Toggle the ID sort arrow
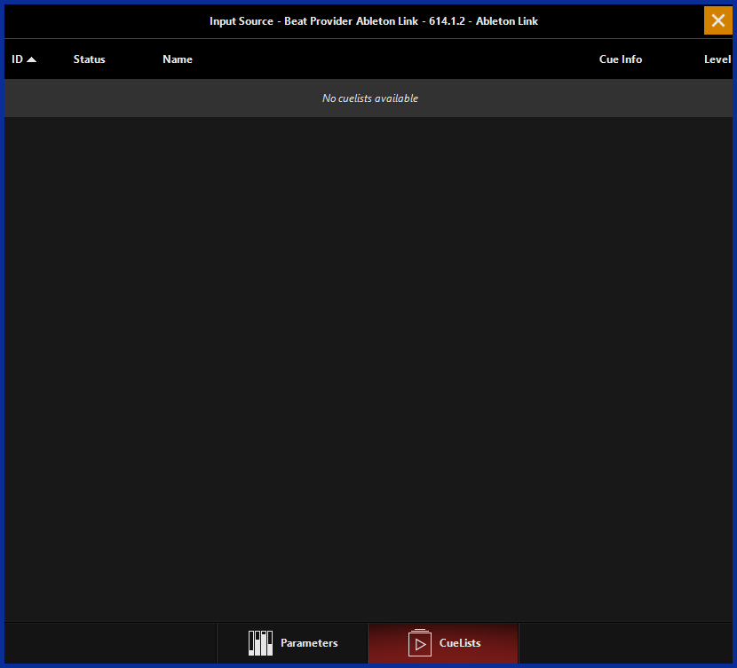Image resolution: width=737 pixels, height=668 pixels. click(31, 59)
